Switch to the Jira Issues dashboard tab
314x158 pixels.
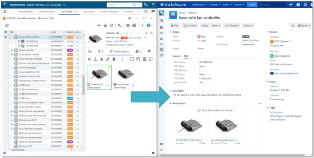coord(89,11)
